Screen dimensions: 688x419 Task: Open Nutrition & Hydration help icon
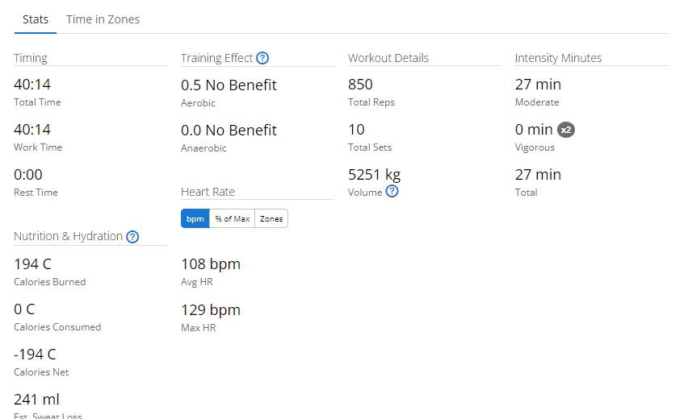(x=132, y=237)
